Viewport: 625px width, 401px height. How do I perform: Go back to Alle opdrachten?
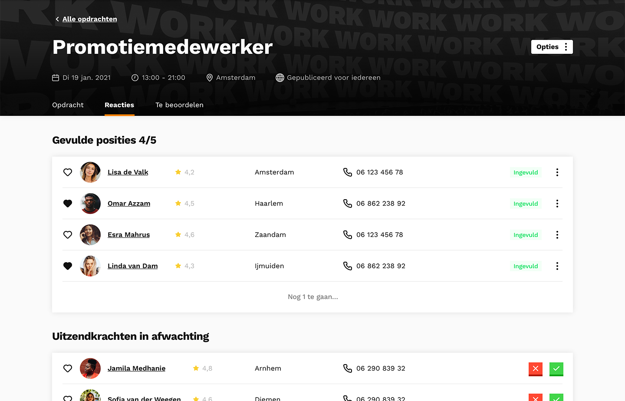[86, 19]
